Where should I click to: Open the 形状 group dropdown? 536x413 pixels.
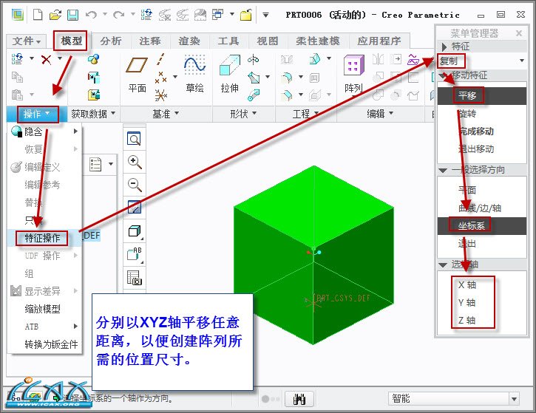click(243, 114)
